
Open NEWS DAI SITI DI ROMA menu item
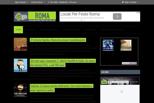click(x=49, y=30)
